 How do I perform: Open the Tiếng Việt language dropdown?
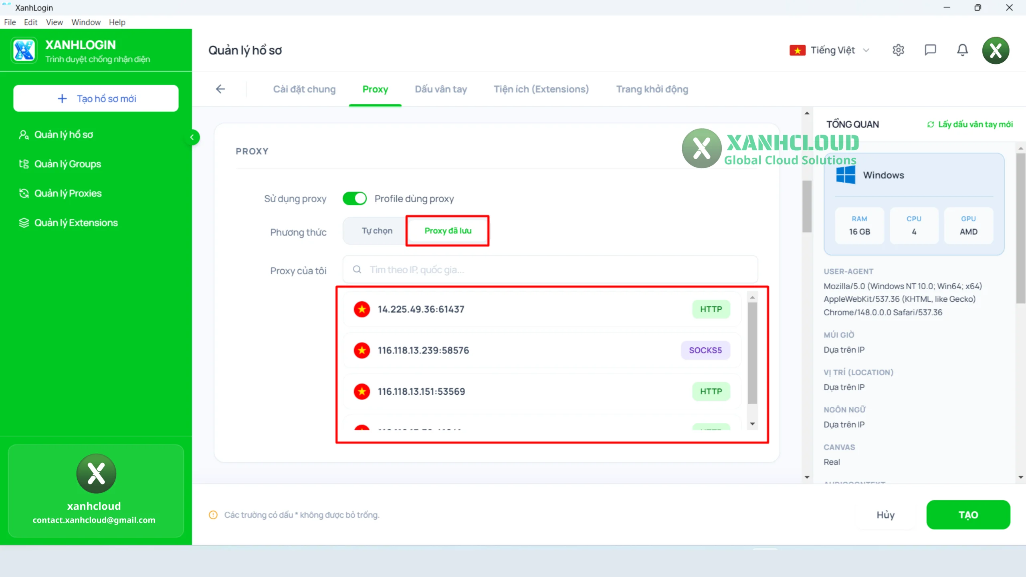click(x=830, y=50)
